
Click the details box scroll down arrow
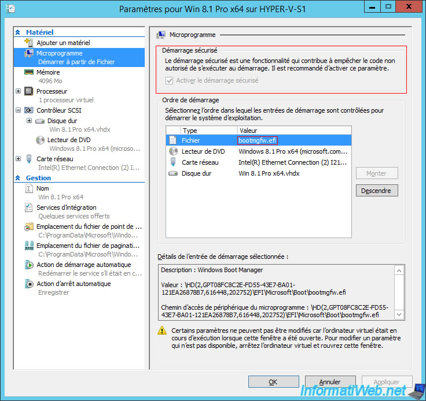399,314
